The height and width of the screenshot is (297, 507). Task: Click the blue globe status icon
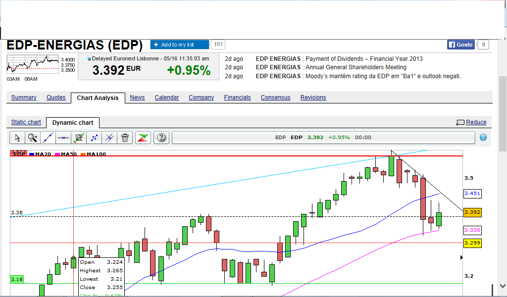pos(483,138)
